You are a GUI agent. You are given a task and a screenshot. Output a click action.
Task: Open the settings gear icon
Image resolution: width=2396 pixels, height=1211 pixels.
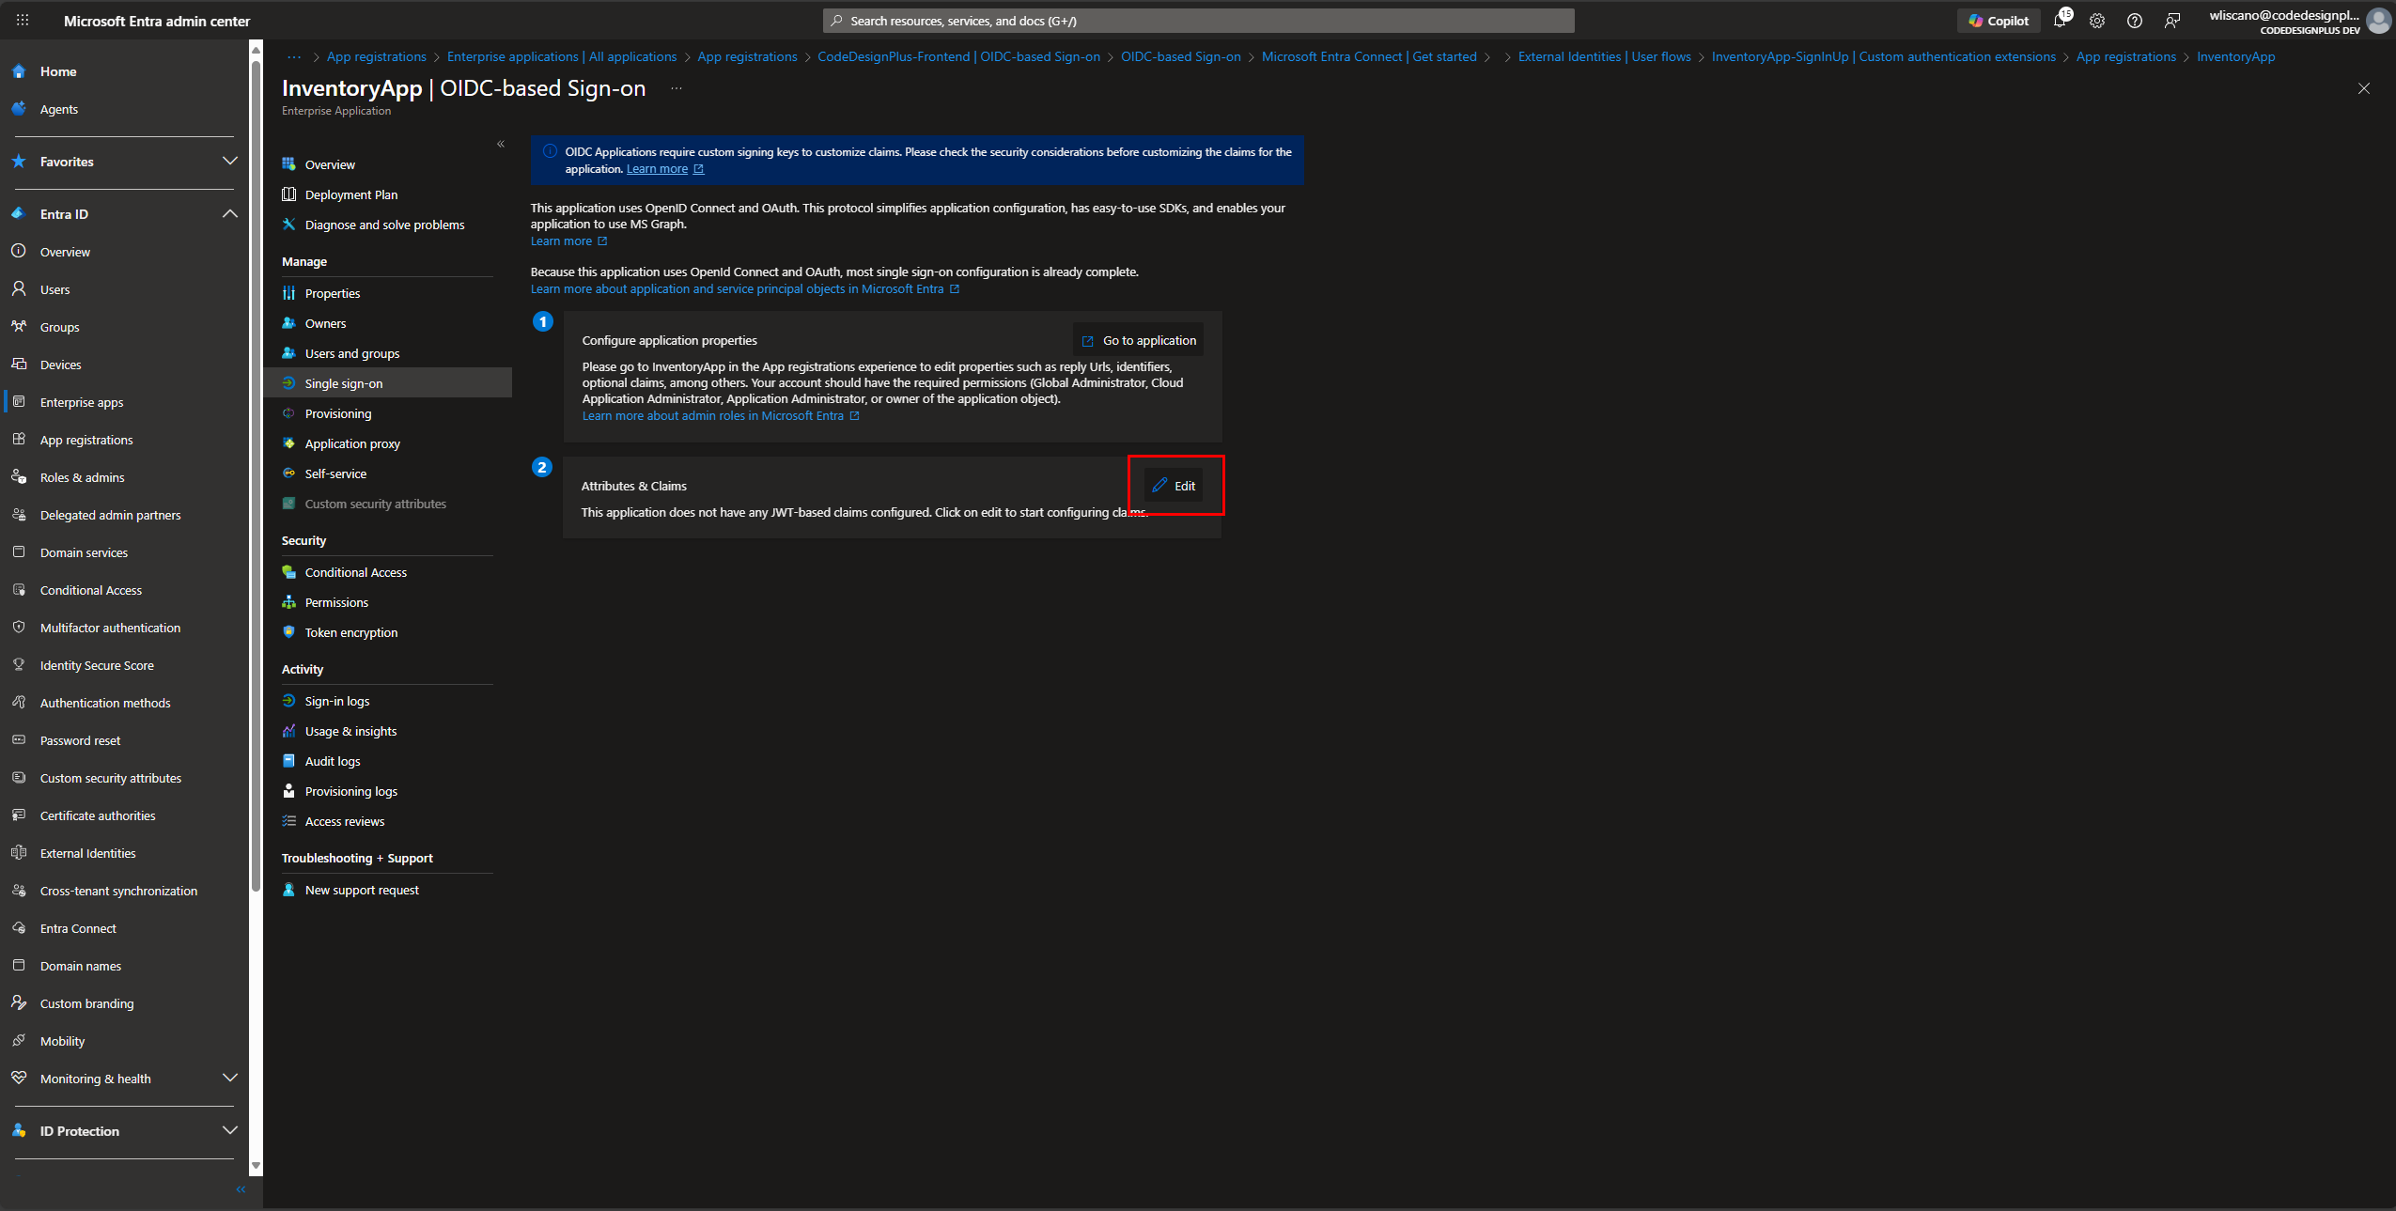pyautogui.click(x=2097, y=21)
